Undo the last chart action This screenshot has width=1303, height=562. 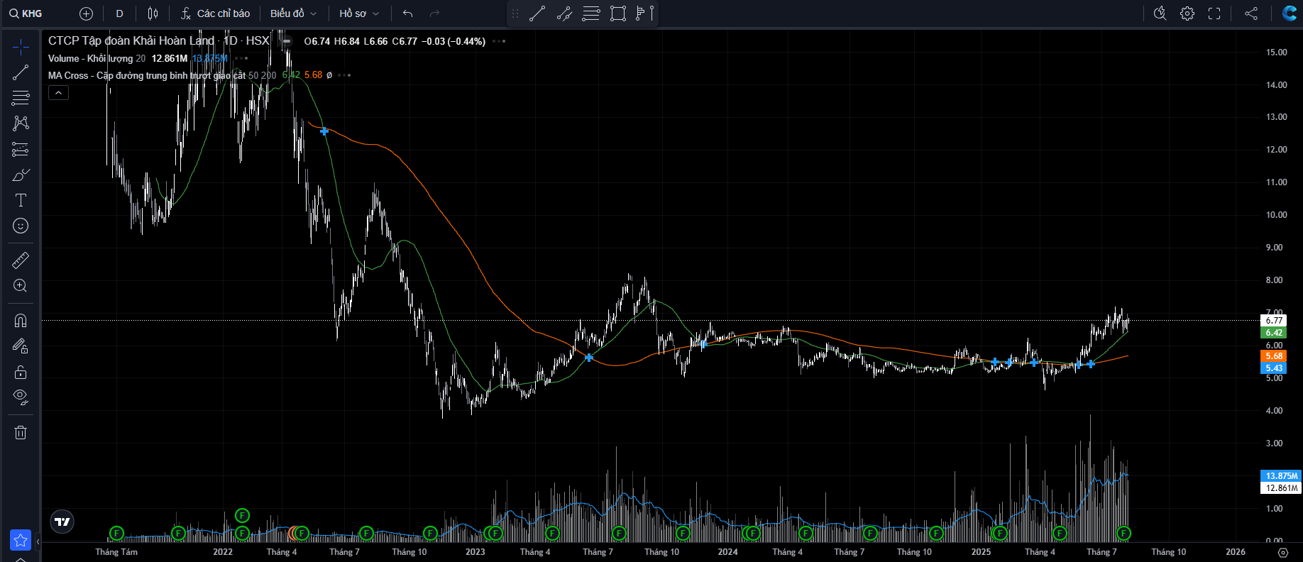coord(407,13)
